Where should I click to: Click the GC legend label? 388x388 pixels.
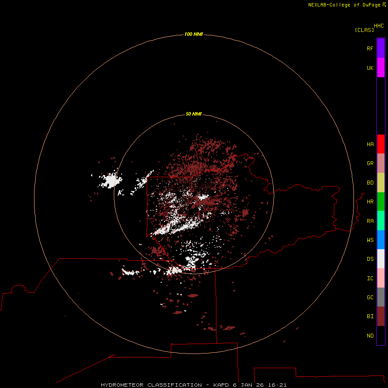[x=370, y=297]
